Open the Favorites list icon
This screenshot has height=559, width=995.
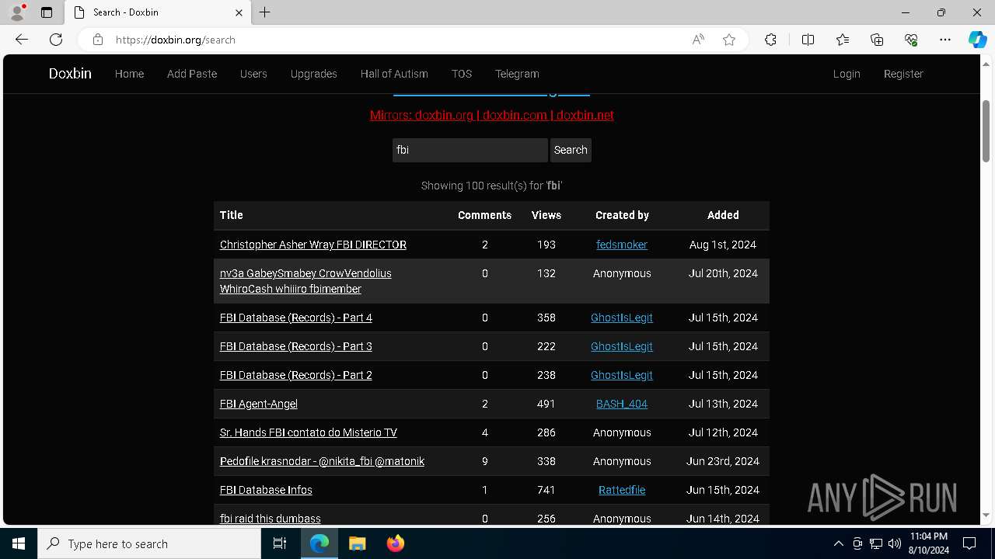coord(843,40)
